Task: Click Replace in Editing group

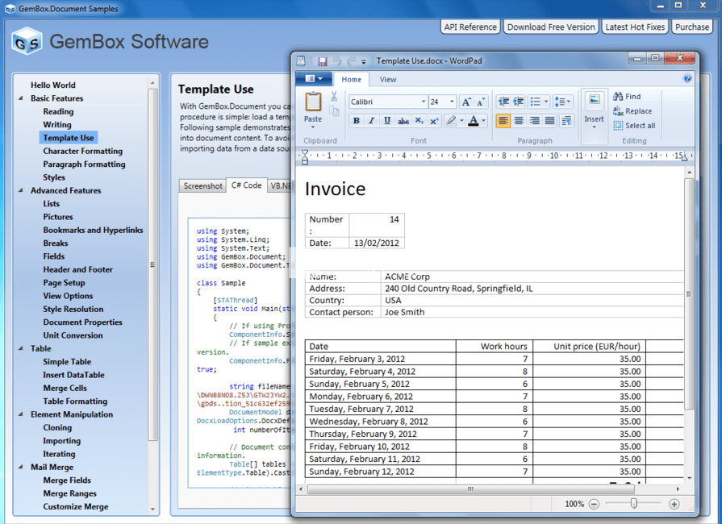Action: pyautogui.click(x=632, y=111)
